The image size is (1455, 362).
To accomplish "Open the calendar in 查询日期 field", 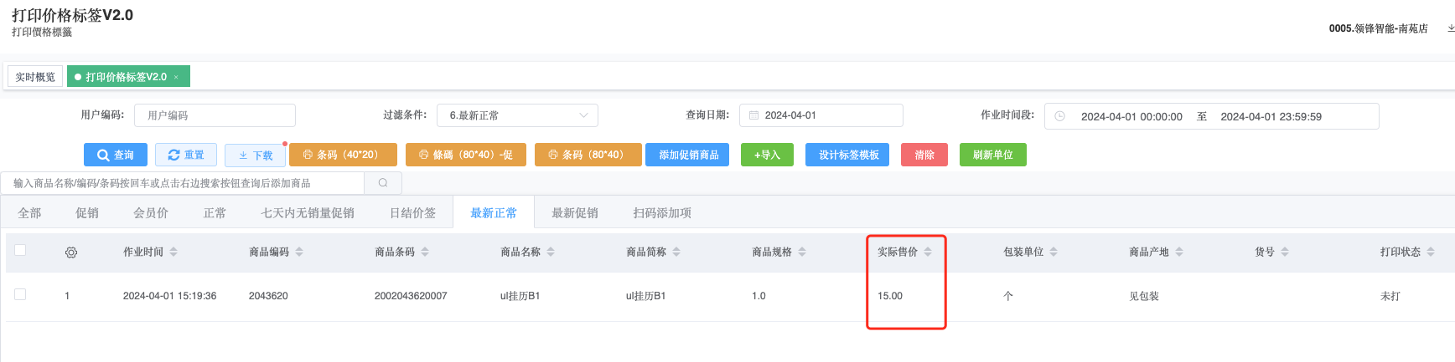I will pos(754,115).
